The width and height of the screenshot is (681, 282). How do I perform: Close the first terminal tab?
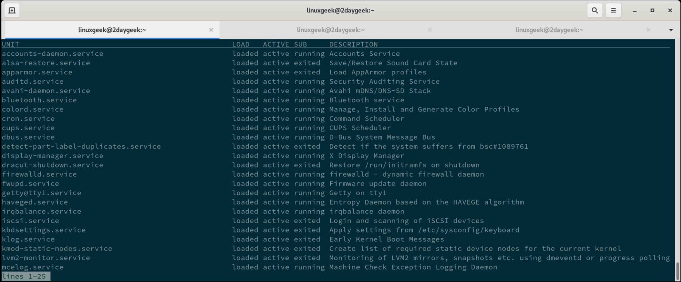point(211,30)
